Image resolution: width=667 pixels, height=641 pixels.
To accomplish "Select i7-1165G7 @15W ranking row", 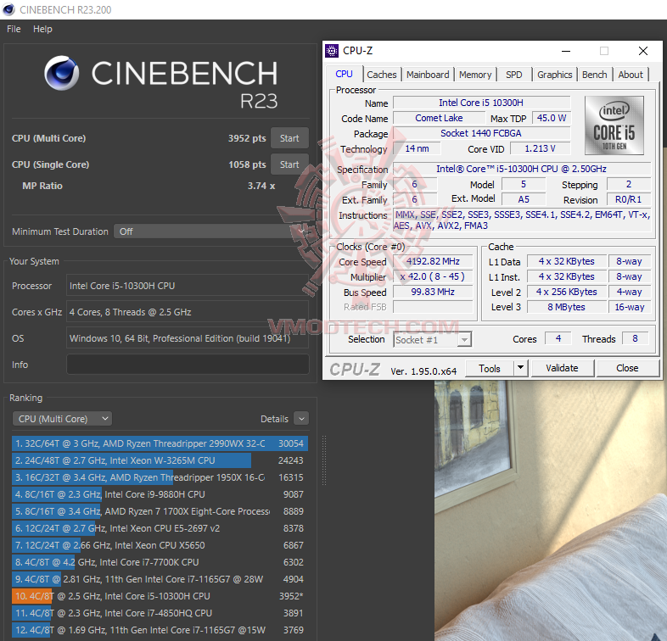I will (x=160, y=630).
